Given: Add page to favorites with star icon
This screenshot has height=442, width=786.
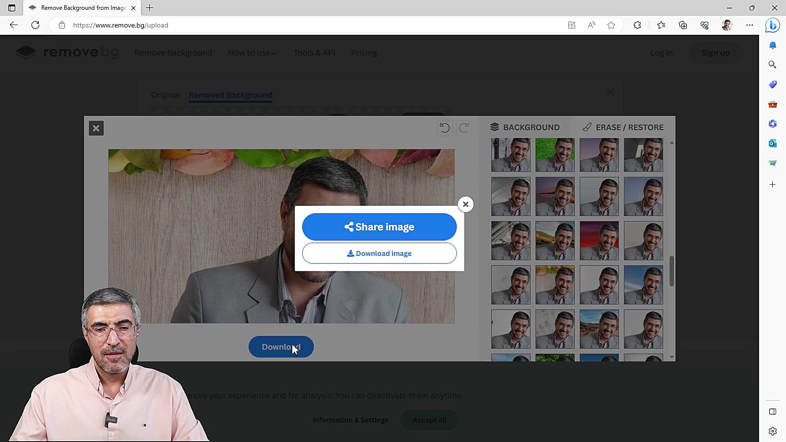Looking at the screenshot, I should [x=611, y=25].
